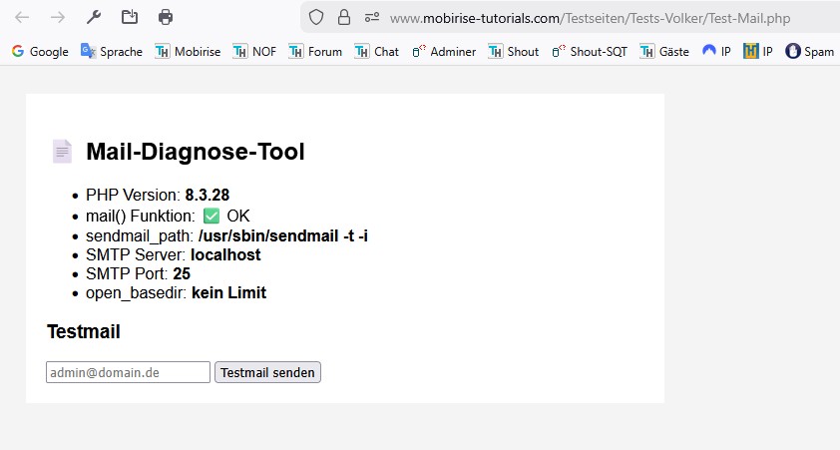The image size is (840, 450).
Task: Click the browser back arrow
Action: [x=22, y=17]
